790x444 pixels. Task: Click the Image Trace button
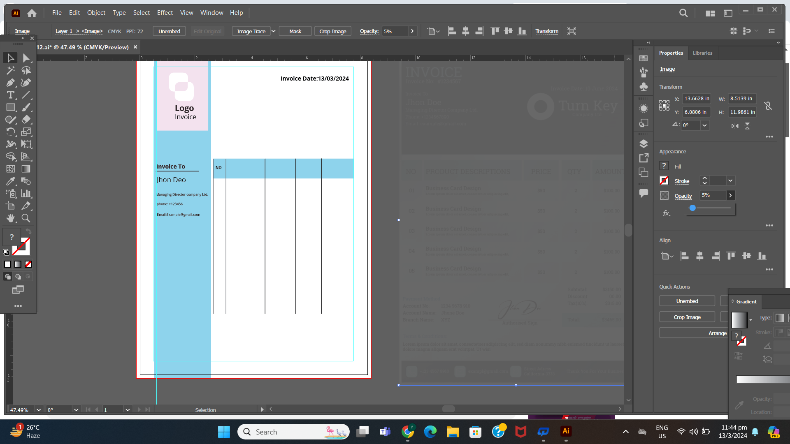(251, 31)
